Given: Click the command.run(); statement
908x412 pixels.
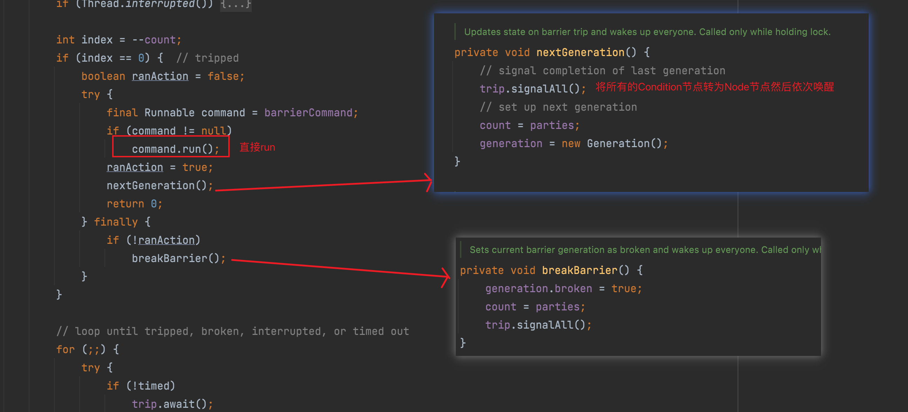Looking at the screenshot, I should [175, 149].
